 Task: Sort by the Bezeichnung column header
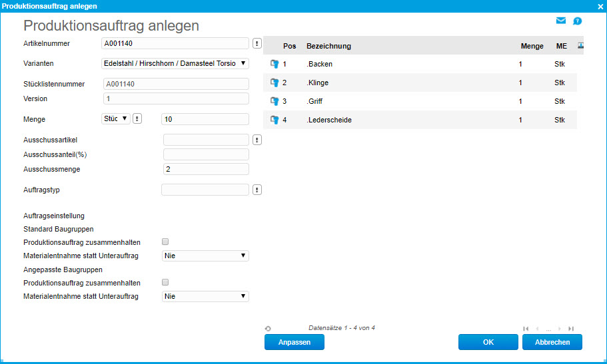pyautogui.click(x=328, y=46)
